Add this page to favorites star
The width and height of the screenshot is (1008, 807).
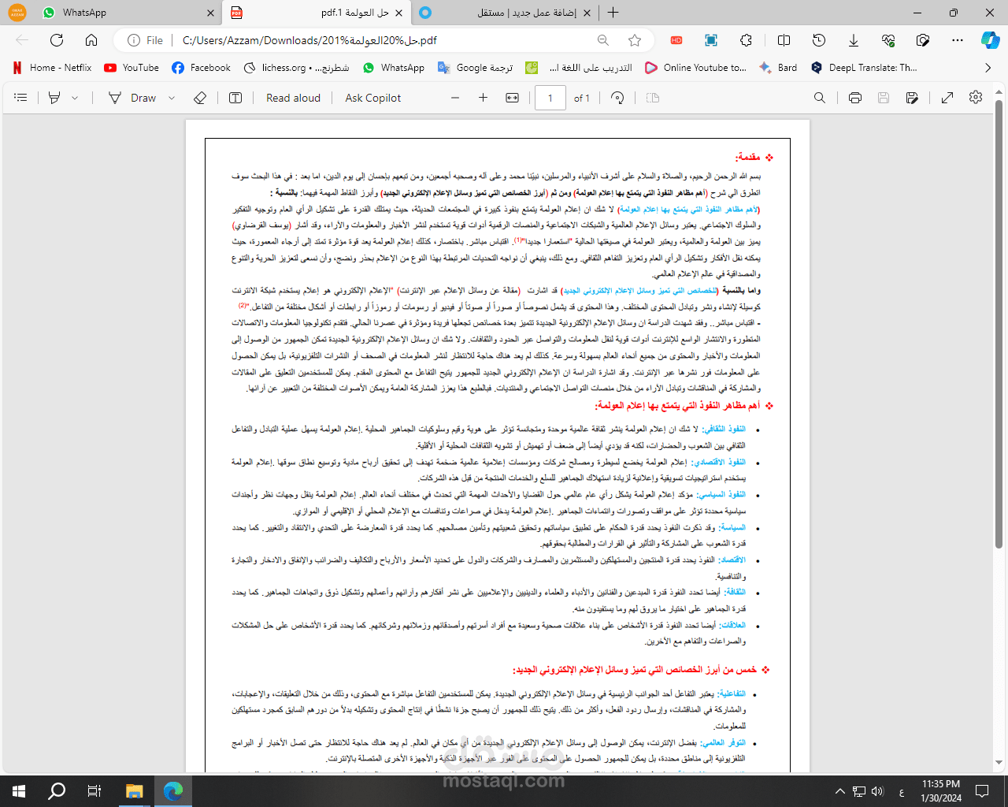pyautogui.click(x=635, y=40)
